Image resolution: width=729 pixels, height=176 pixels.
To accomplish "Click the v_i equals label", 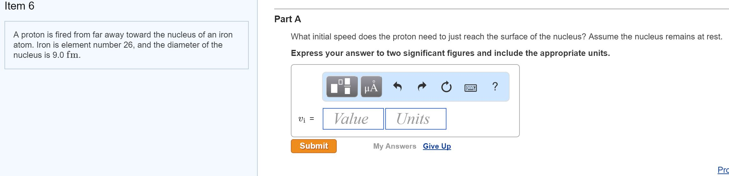I will click(x=306, y=119).
